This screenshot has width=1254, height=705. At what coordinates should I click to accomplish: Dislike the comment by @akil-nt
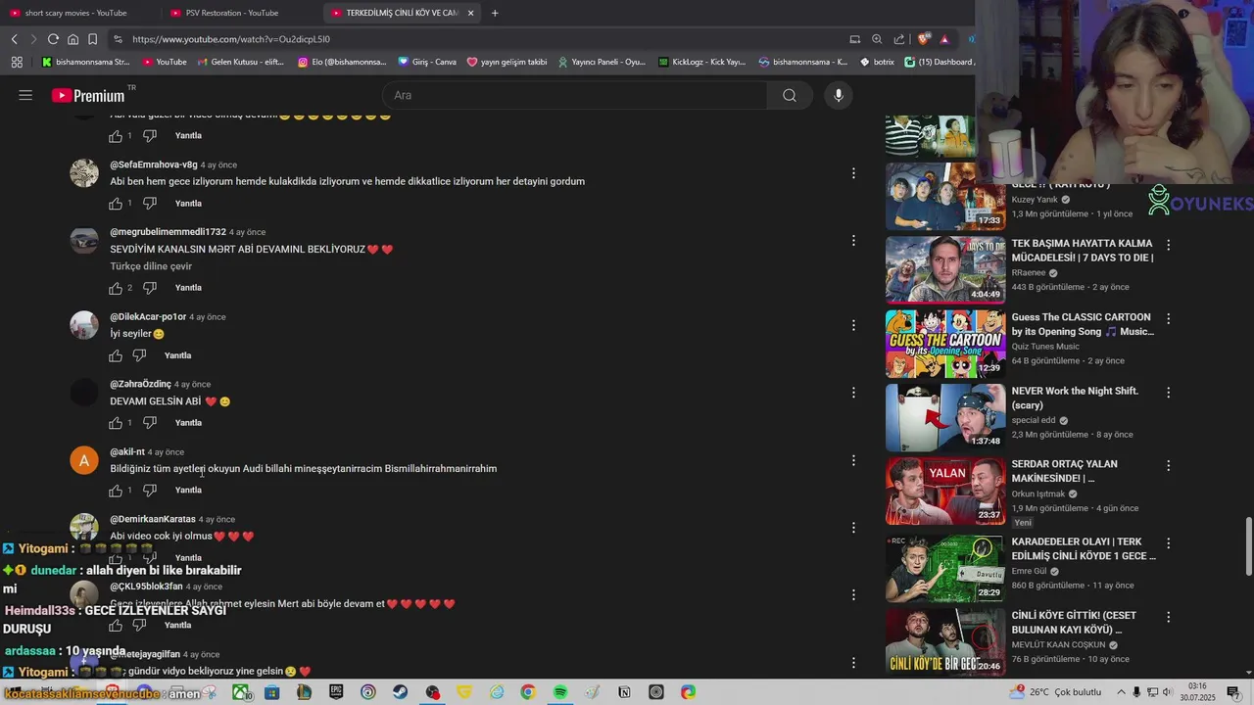point(150,491)
